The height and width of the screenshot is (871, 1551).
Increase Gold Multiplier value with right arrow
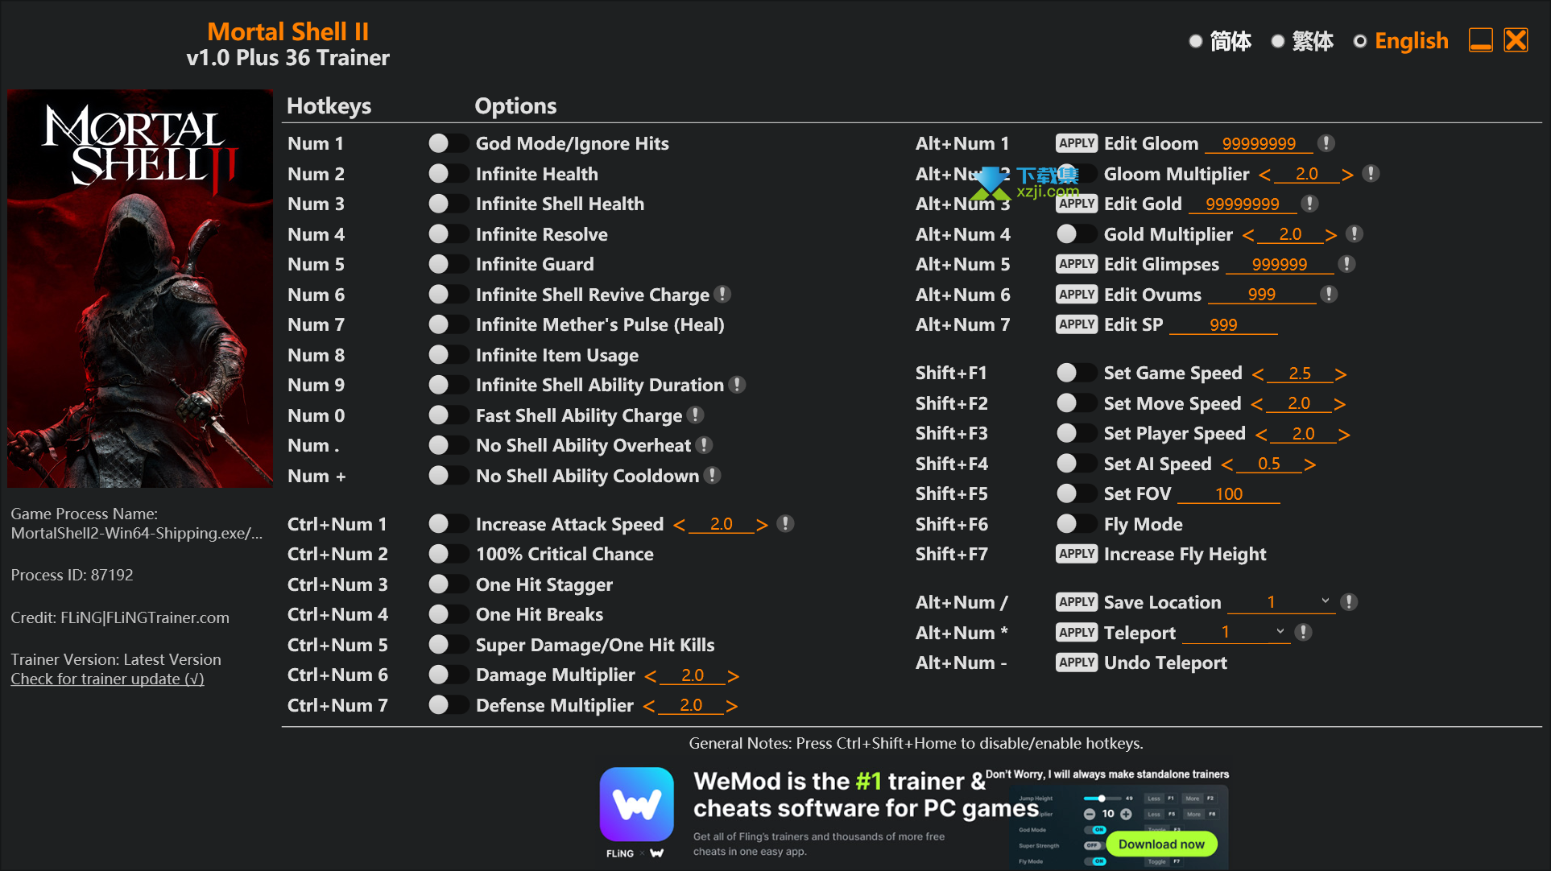(1330, 235)
